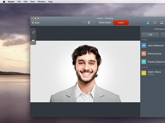165x123 pixels.
Task: Open the participants panel icon
Action: (148, 23)
